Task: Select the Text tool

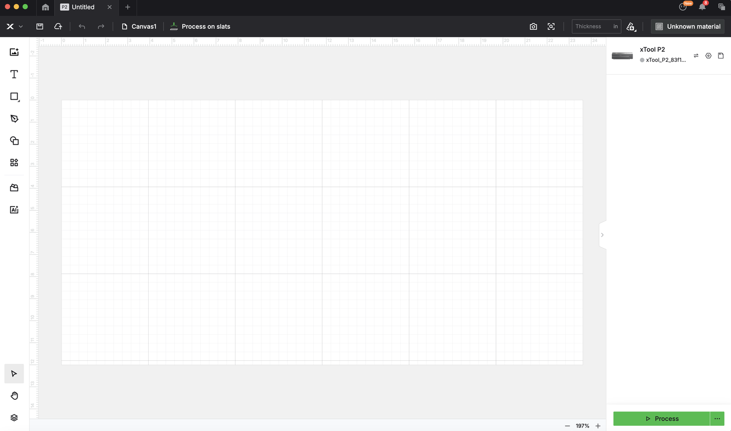Action: pyautogui.click(x=14, y=74)
